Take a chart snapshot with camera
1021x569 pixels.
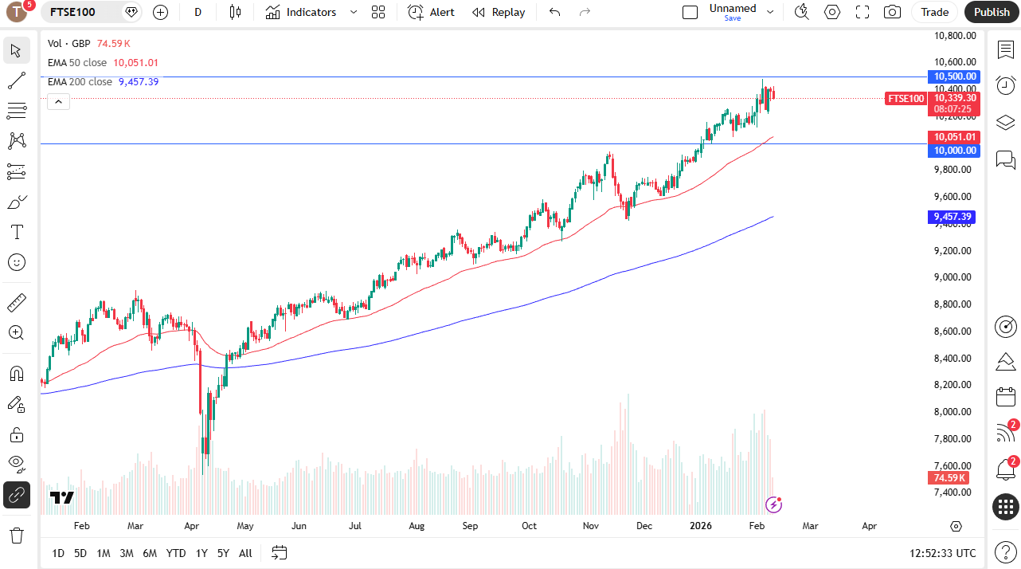893,12
